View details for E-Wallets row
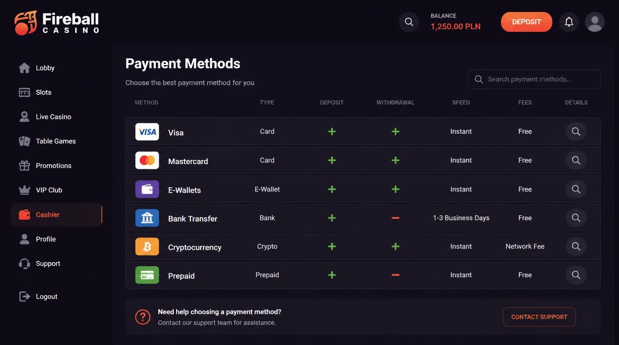This screenshot has height=345, width=619. click(x=576, y=189)
